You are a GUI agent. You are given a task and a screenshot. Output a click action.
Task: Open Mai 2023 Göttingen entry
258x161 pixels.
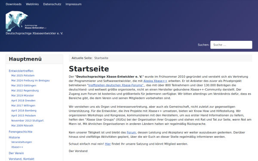click(24, 85)
